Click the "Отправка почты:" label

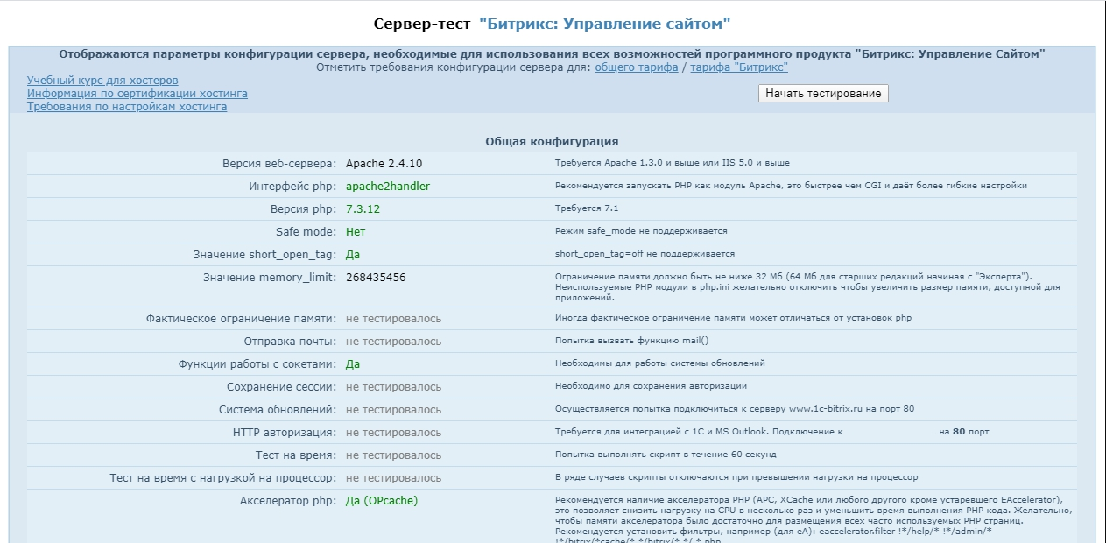tap(290, 342)
